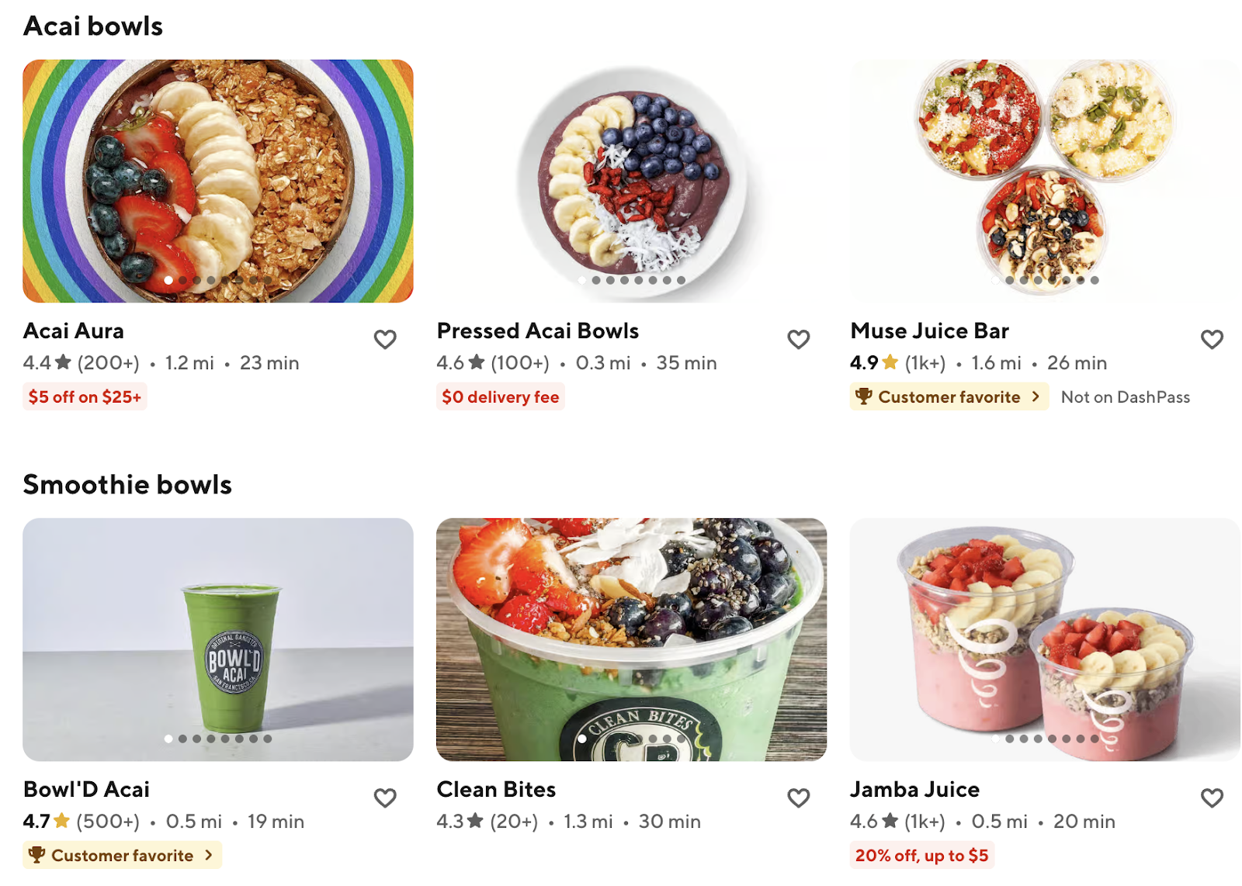
Task: Open the Clean Bites smoothie bowl image
Action: coord(631,639)
